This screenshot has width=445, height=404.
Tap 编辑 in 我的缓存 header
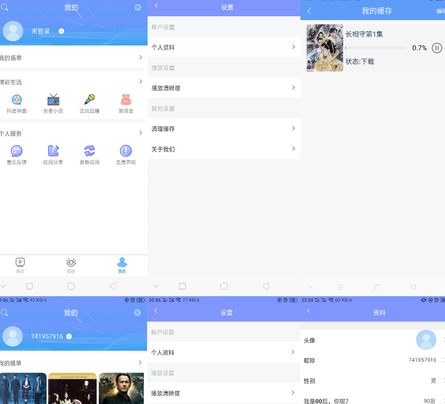click(x=441, y=11)
